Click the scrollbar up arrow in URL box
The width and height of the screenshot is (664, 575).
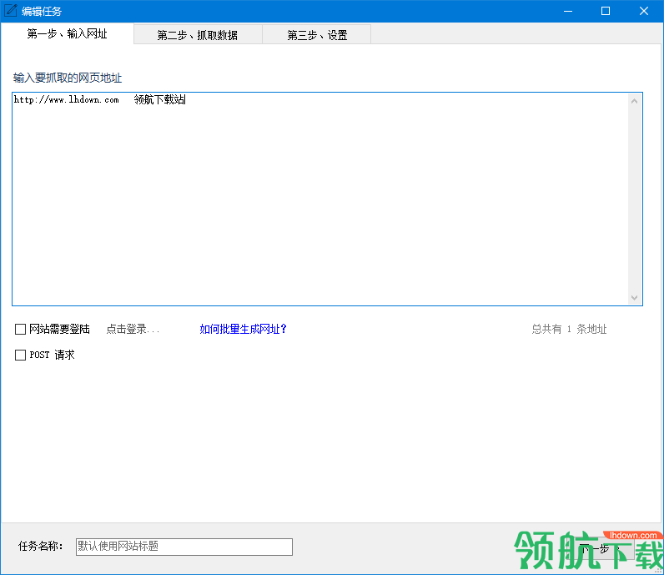pos(634,101)
